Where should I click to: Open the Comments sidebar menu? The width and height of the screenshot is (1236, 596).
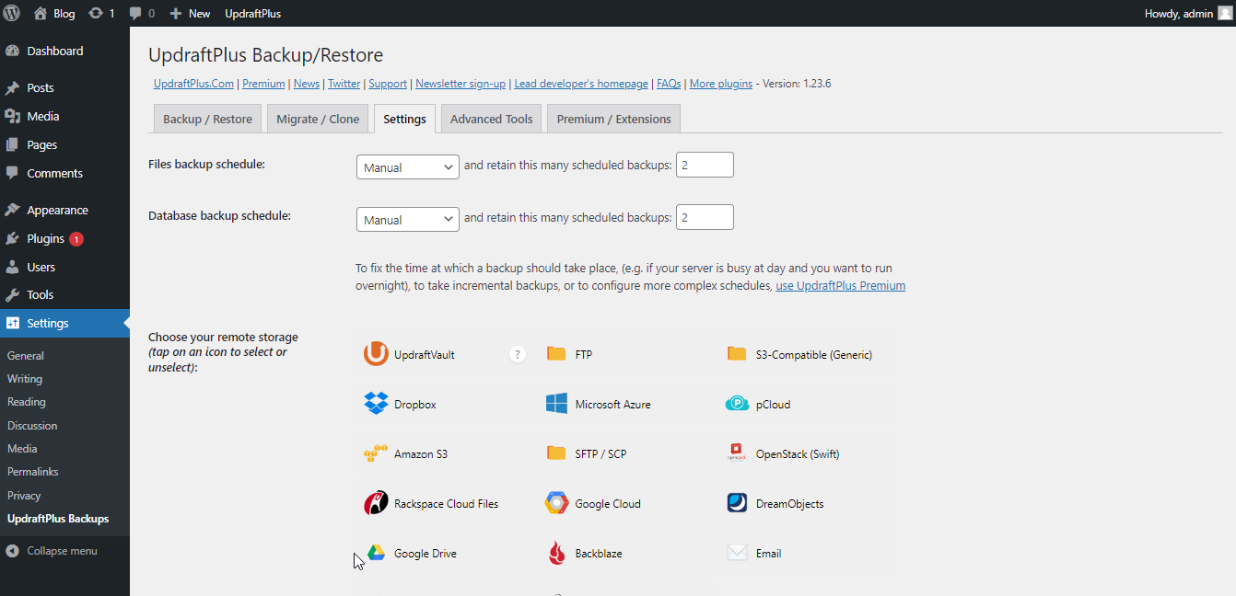coord(64,174)
